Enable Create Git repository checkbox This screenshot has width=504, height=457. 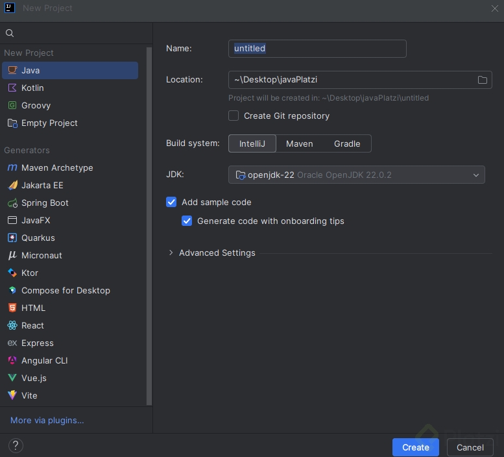point(234,116)
